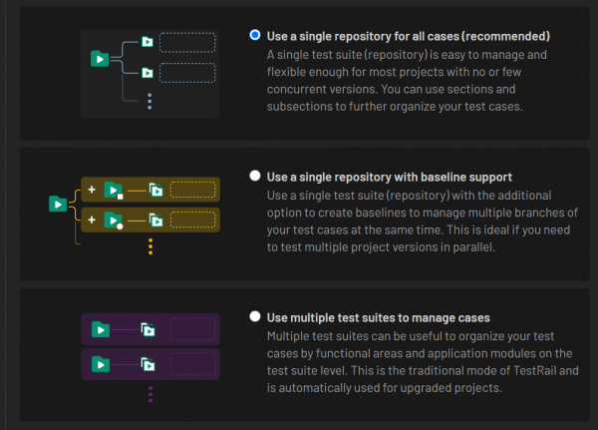The width and height of the screenshot is (598, 430).
Task: Select single repository for all cases option
Action: pyautogui.click(x=255, y=35)
